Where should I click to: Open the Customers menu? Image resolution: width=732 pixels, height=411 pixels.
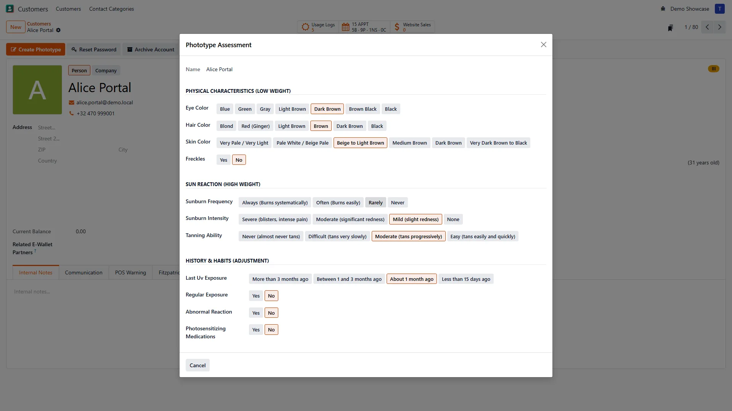pyautogui.click(x=68, y=9)
